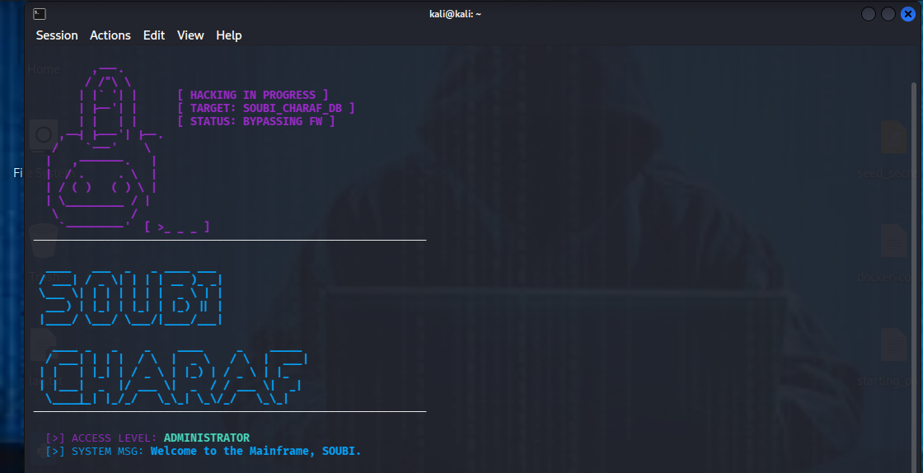Image resolution: width=923 pixels, height=473 pixels.
Task: Click the ADMINISTRATOR access level text
Action: pos(207,438)
